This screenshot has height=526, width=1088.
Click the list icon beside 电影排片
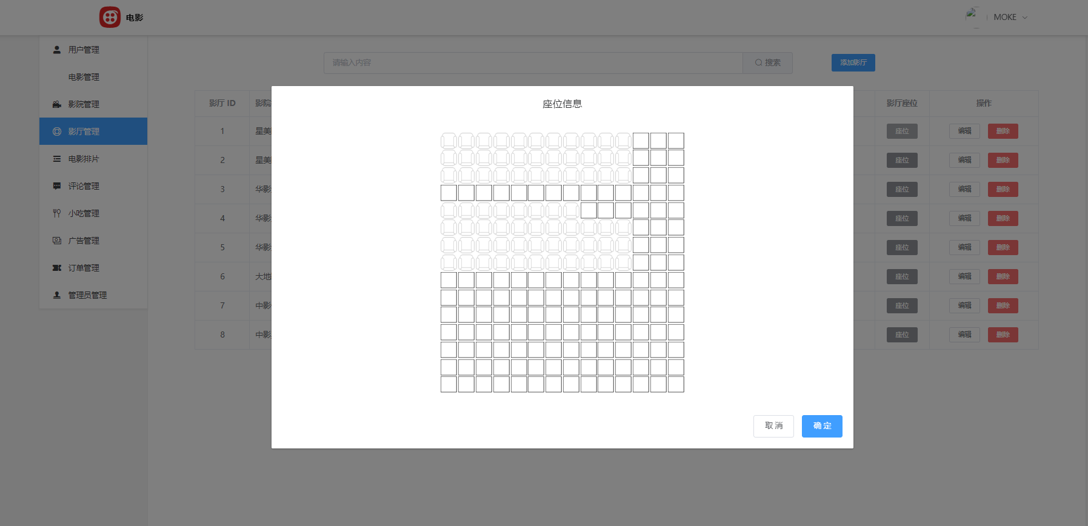[x=57, y=159]
